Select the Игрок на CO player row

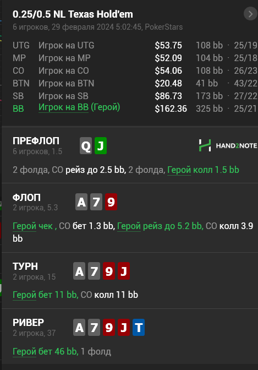point(135,70)
